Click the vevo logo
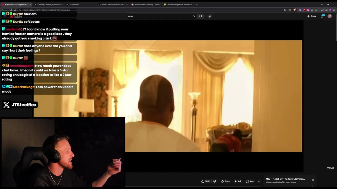Screen dimensions: 337x189 (330, 168)
